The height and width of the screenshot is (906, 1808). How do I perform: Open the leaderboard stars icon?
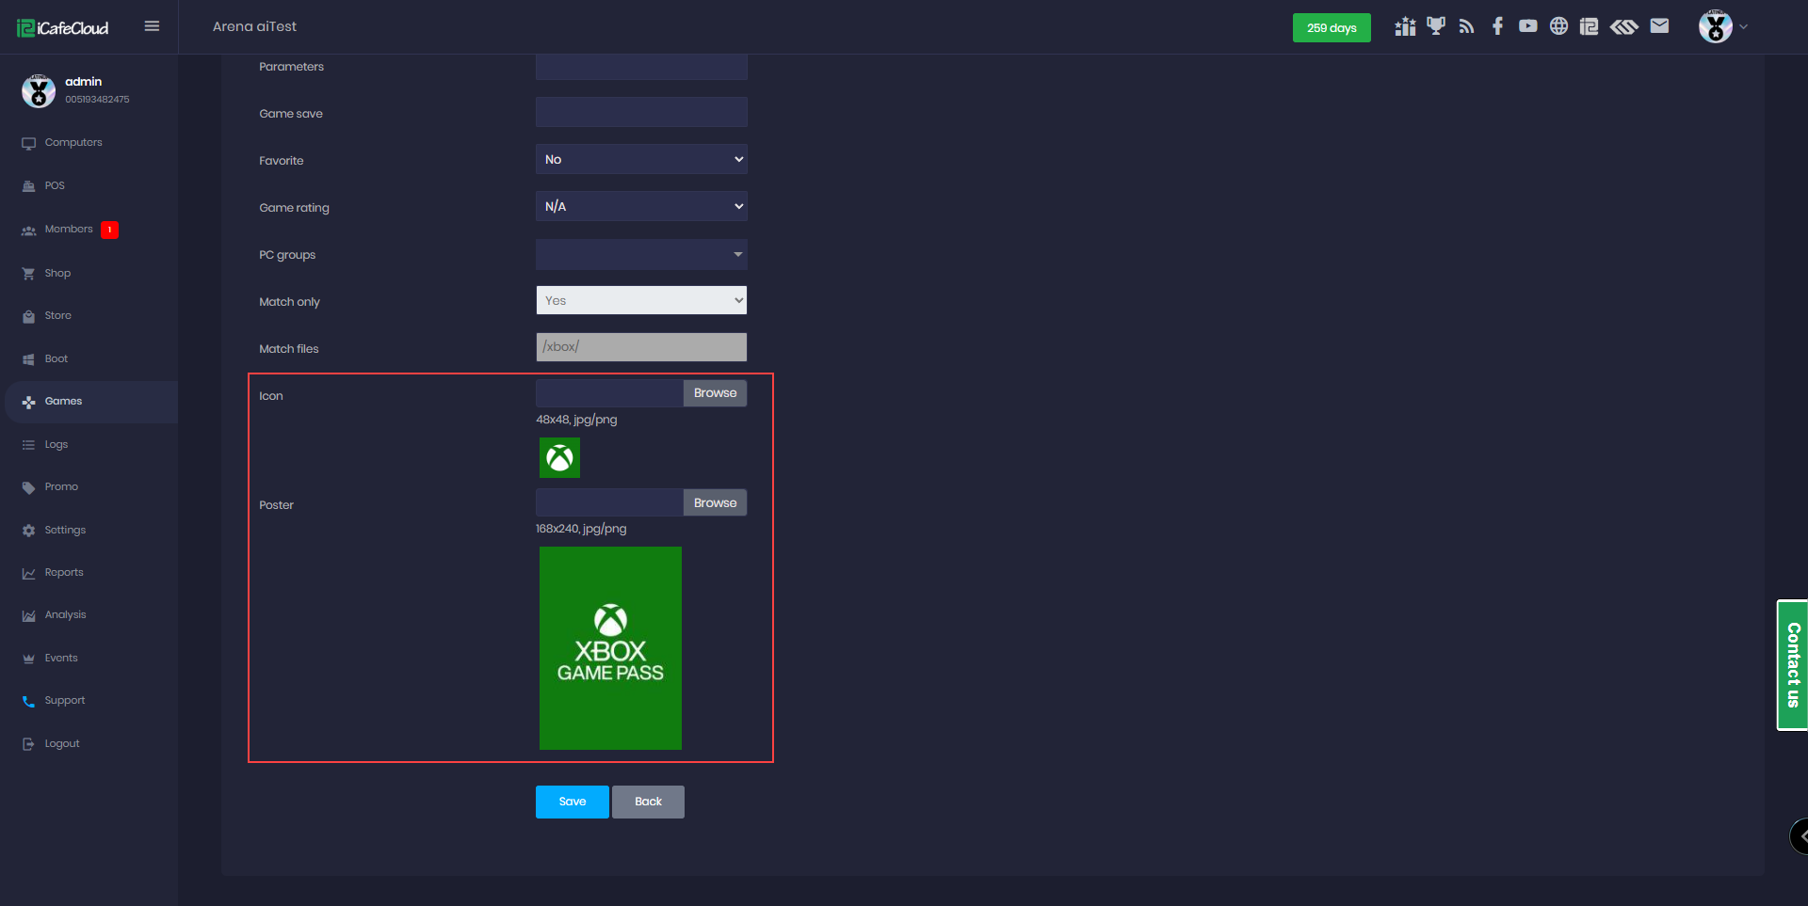point(1405,26)
